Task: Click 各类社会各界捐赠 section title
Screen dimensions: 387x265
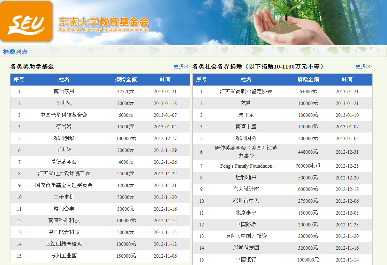Action: pyautogui.click(x=258, y=66)
